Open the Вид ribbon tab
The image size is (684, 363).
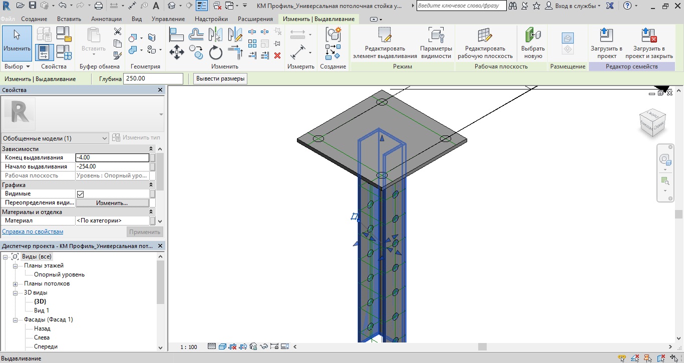pos(137,19)
